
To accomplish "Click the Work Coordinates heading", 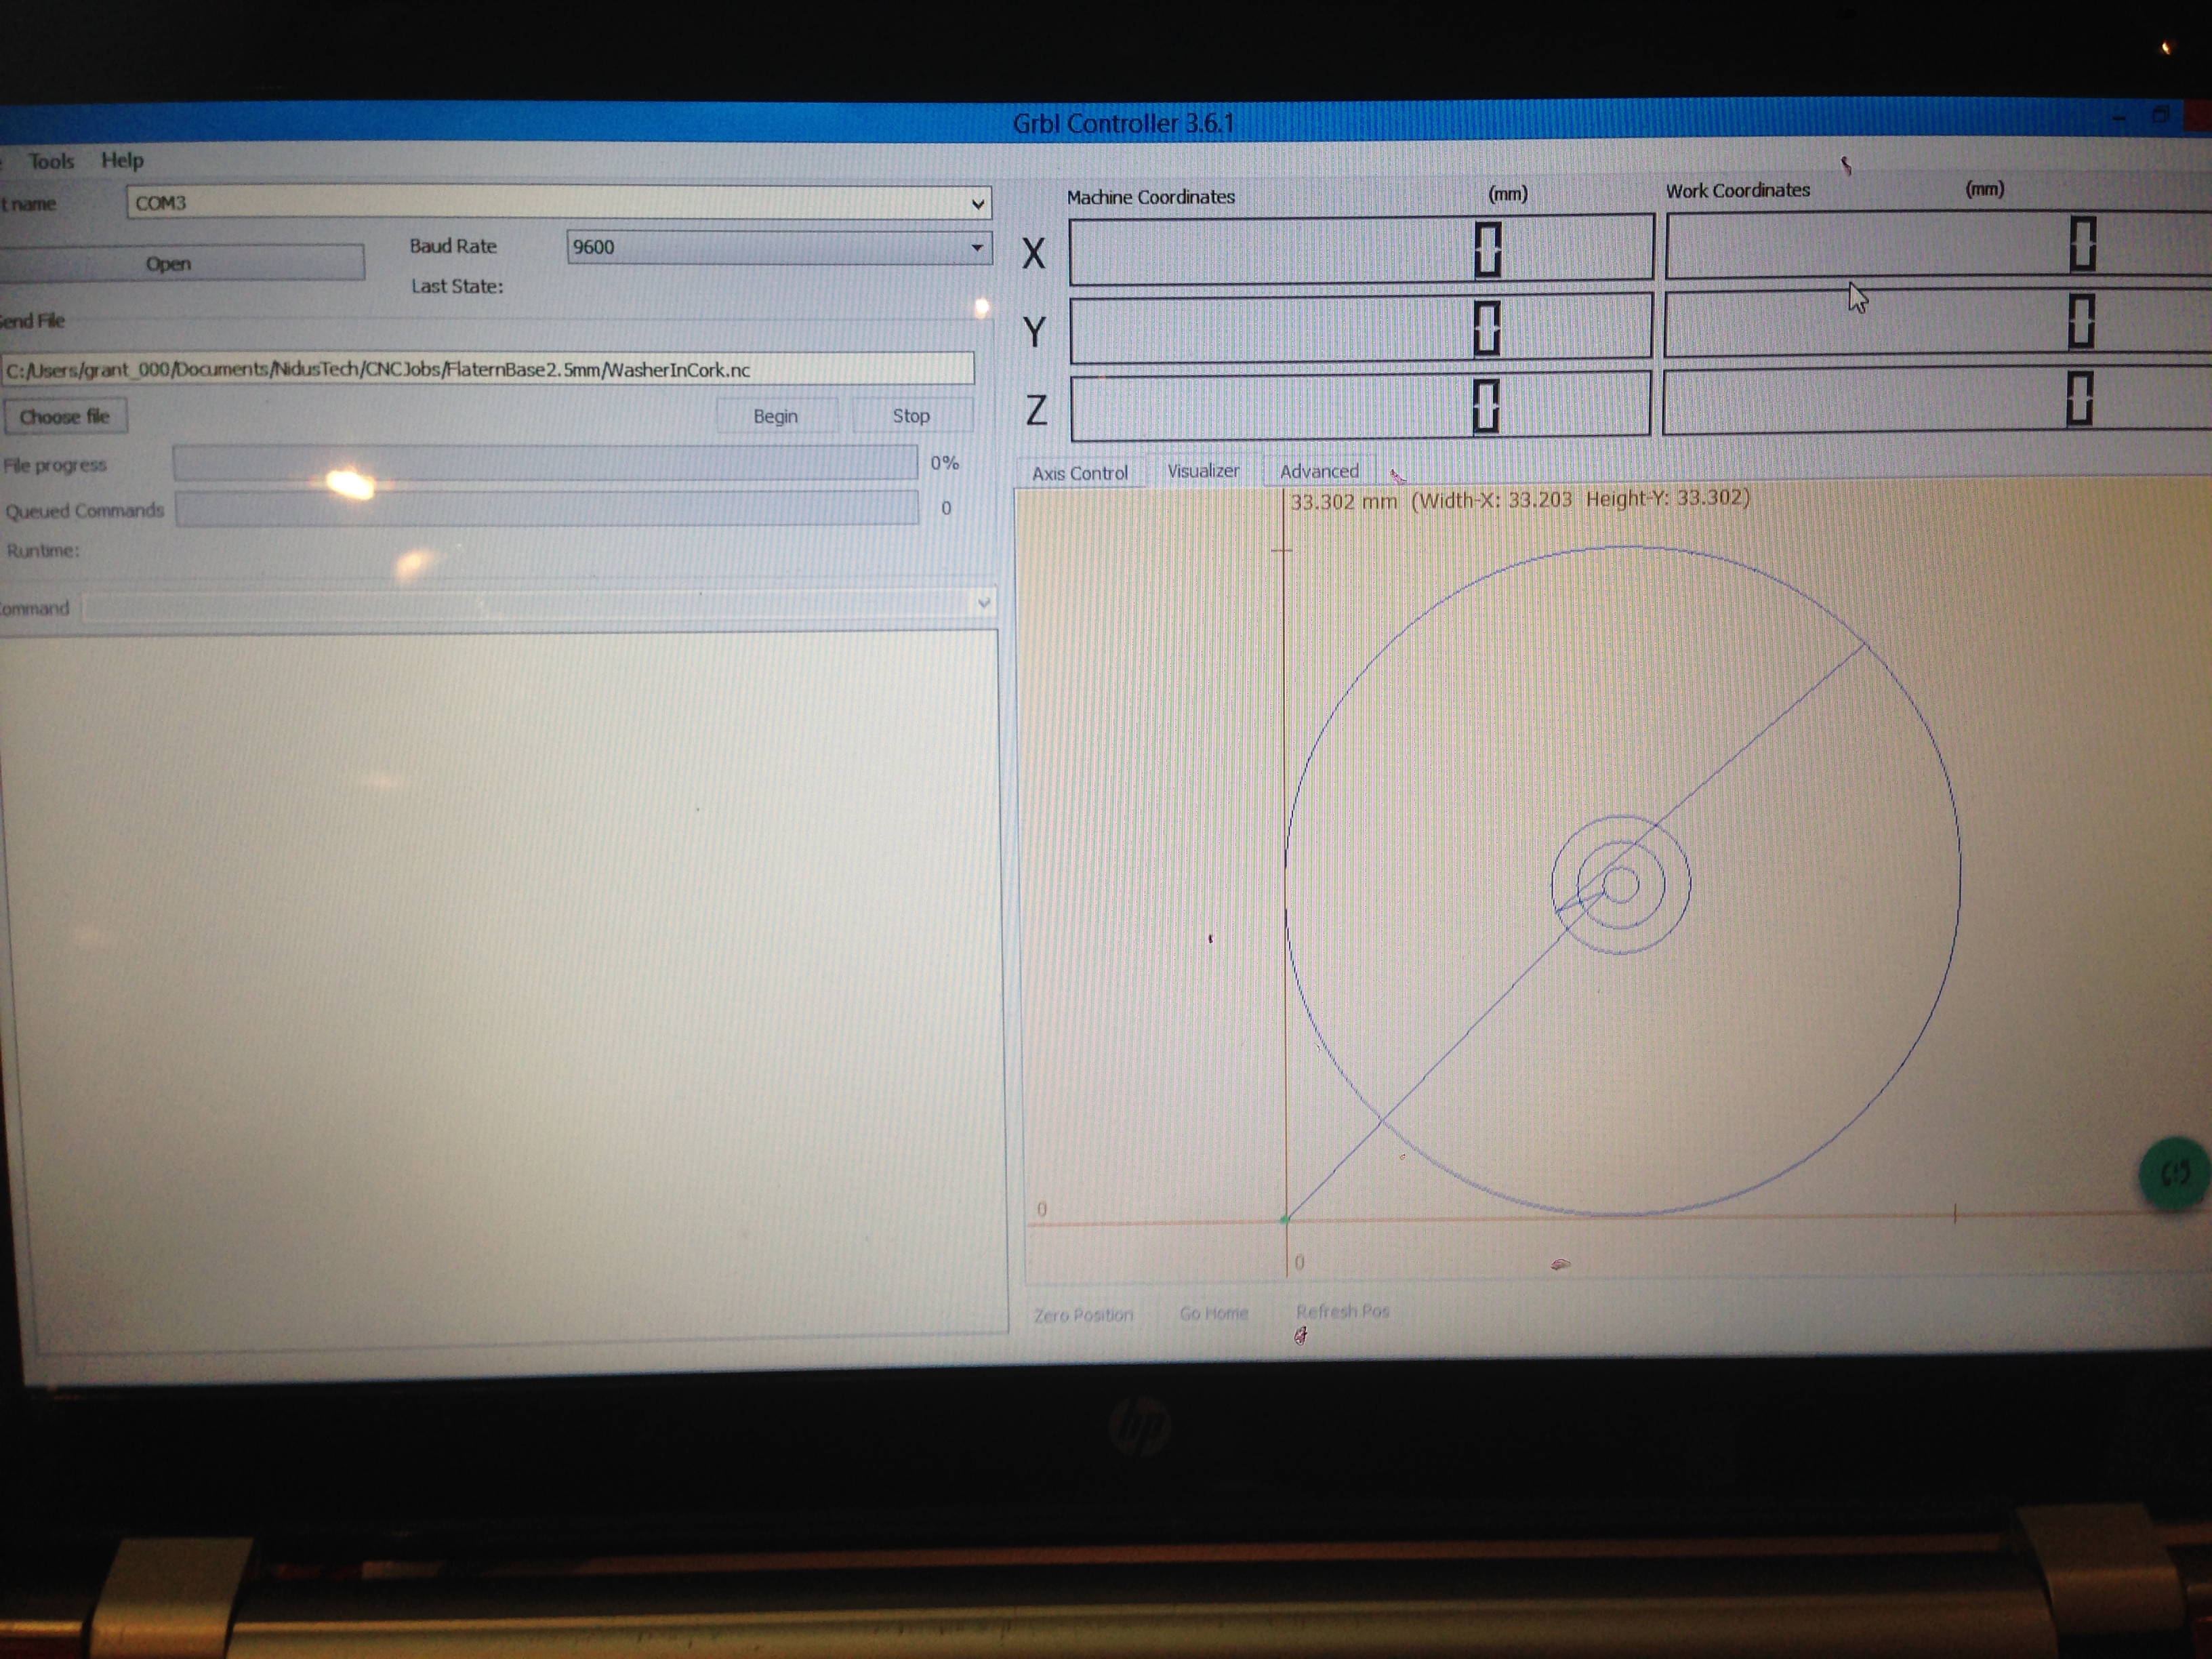I will (x=1738, y=190).
